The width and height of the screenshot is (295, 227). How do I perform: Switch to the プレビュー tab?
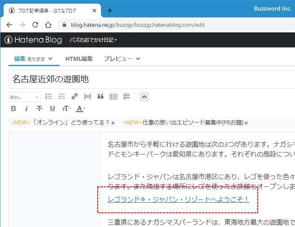[118, 59]
